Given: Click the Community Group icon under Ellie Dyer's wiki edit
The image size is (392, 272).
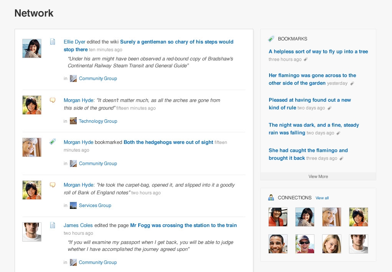Looking at the screenshot, I should tap(73, 78).
